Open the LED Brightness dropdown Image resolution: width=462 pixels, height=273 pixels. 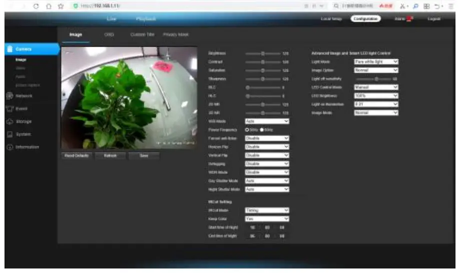coord(376,96)
